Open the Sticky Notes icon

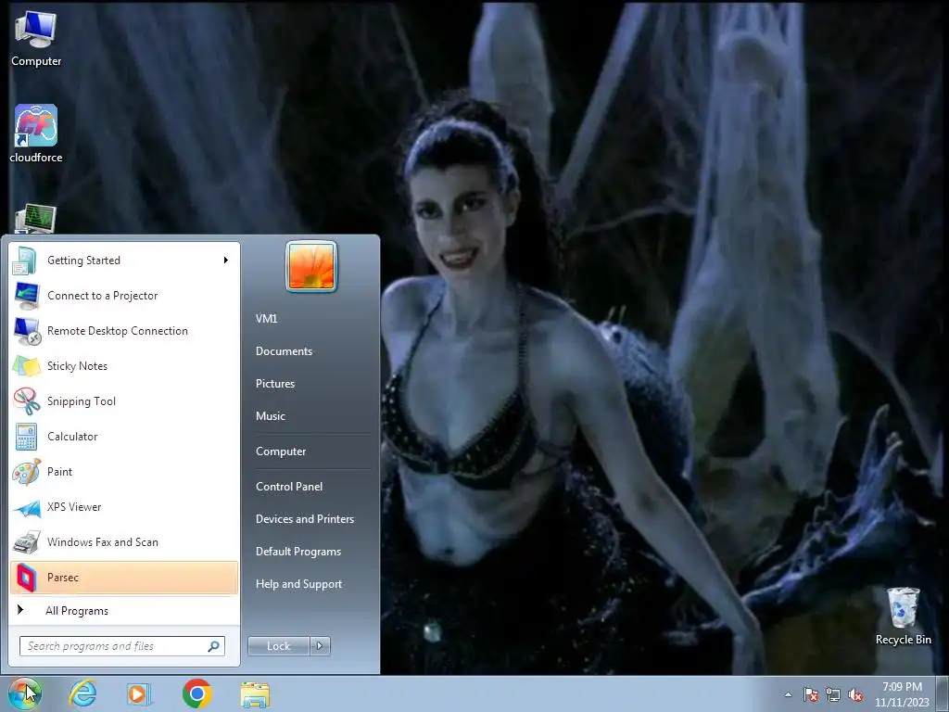pyautogui.click(x=27, y=366)
